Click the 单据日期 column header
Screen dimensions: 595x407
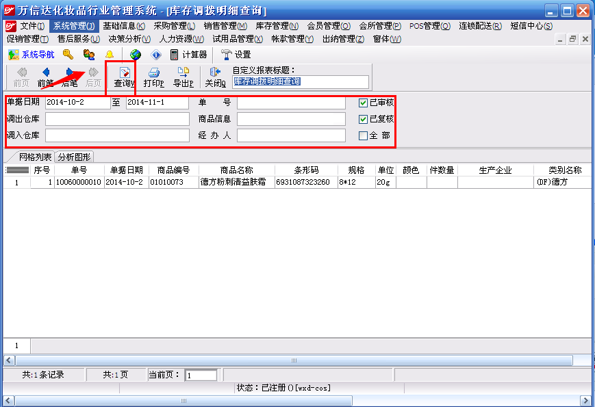(x=127, y=170)
